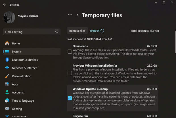Click the Accounts person icon
This screenshot has height=118, width=176.
(7, 93)
